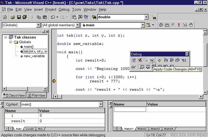Click the Run to Cursor icon
208x137 pixels.
184,60
